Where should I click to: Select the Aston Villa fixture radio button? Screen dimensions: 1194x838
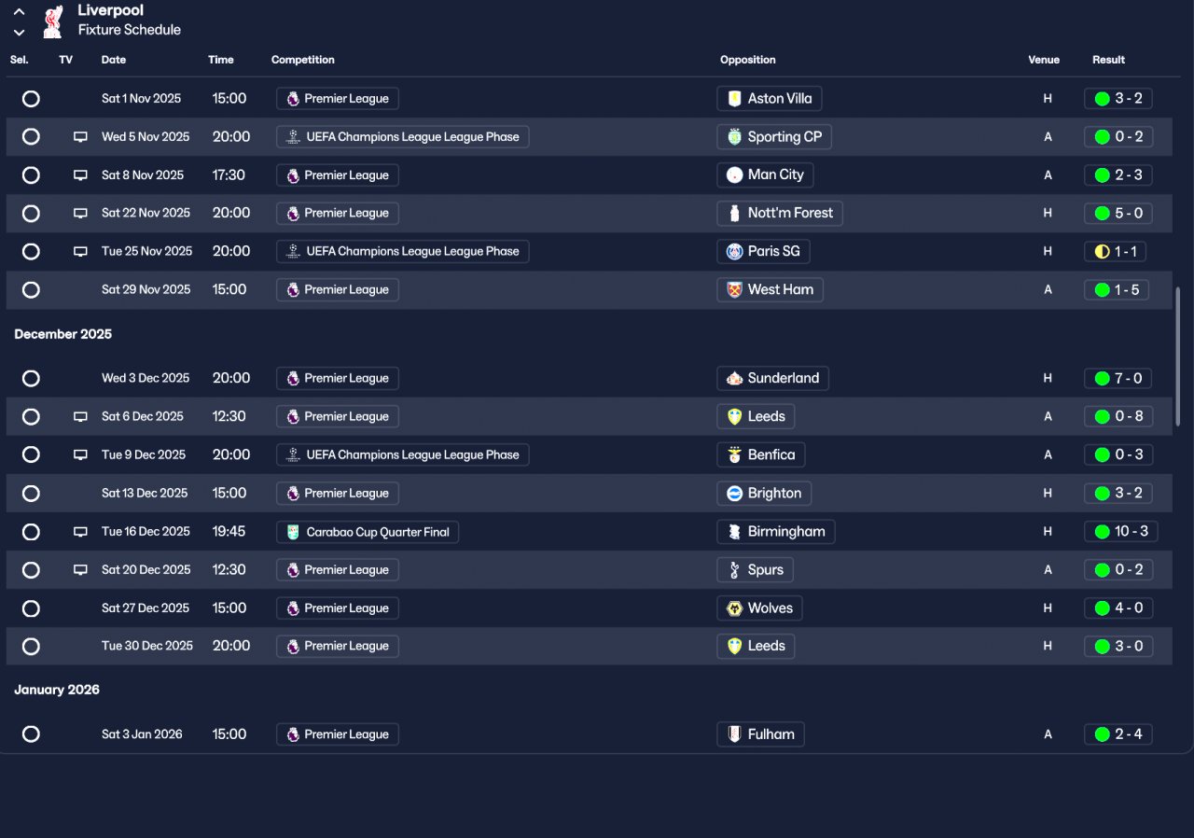pos(31,99)
